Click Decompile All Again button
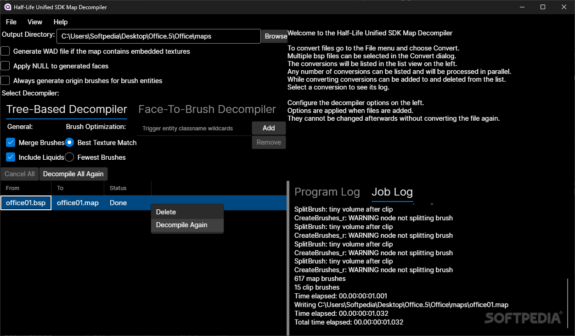 click(73, 174)
